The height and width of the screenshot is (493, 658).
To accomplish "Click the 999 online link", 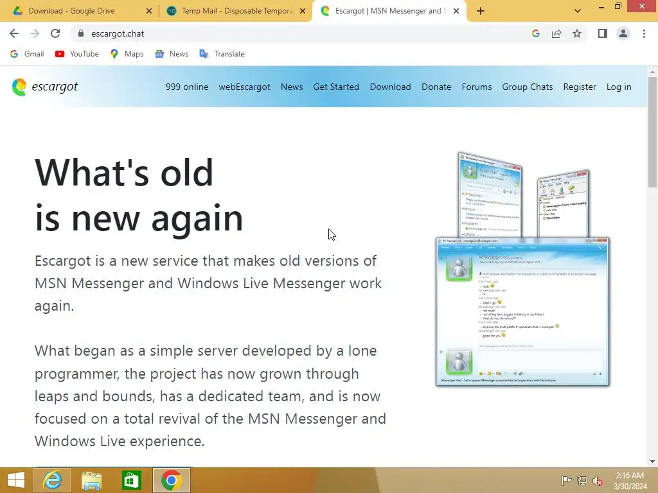I will [x=187, y=87].
